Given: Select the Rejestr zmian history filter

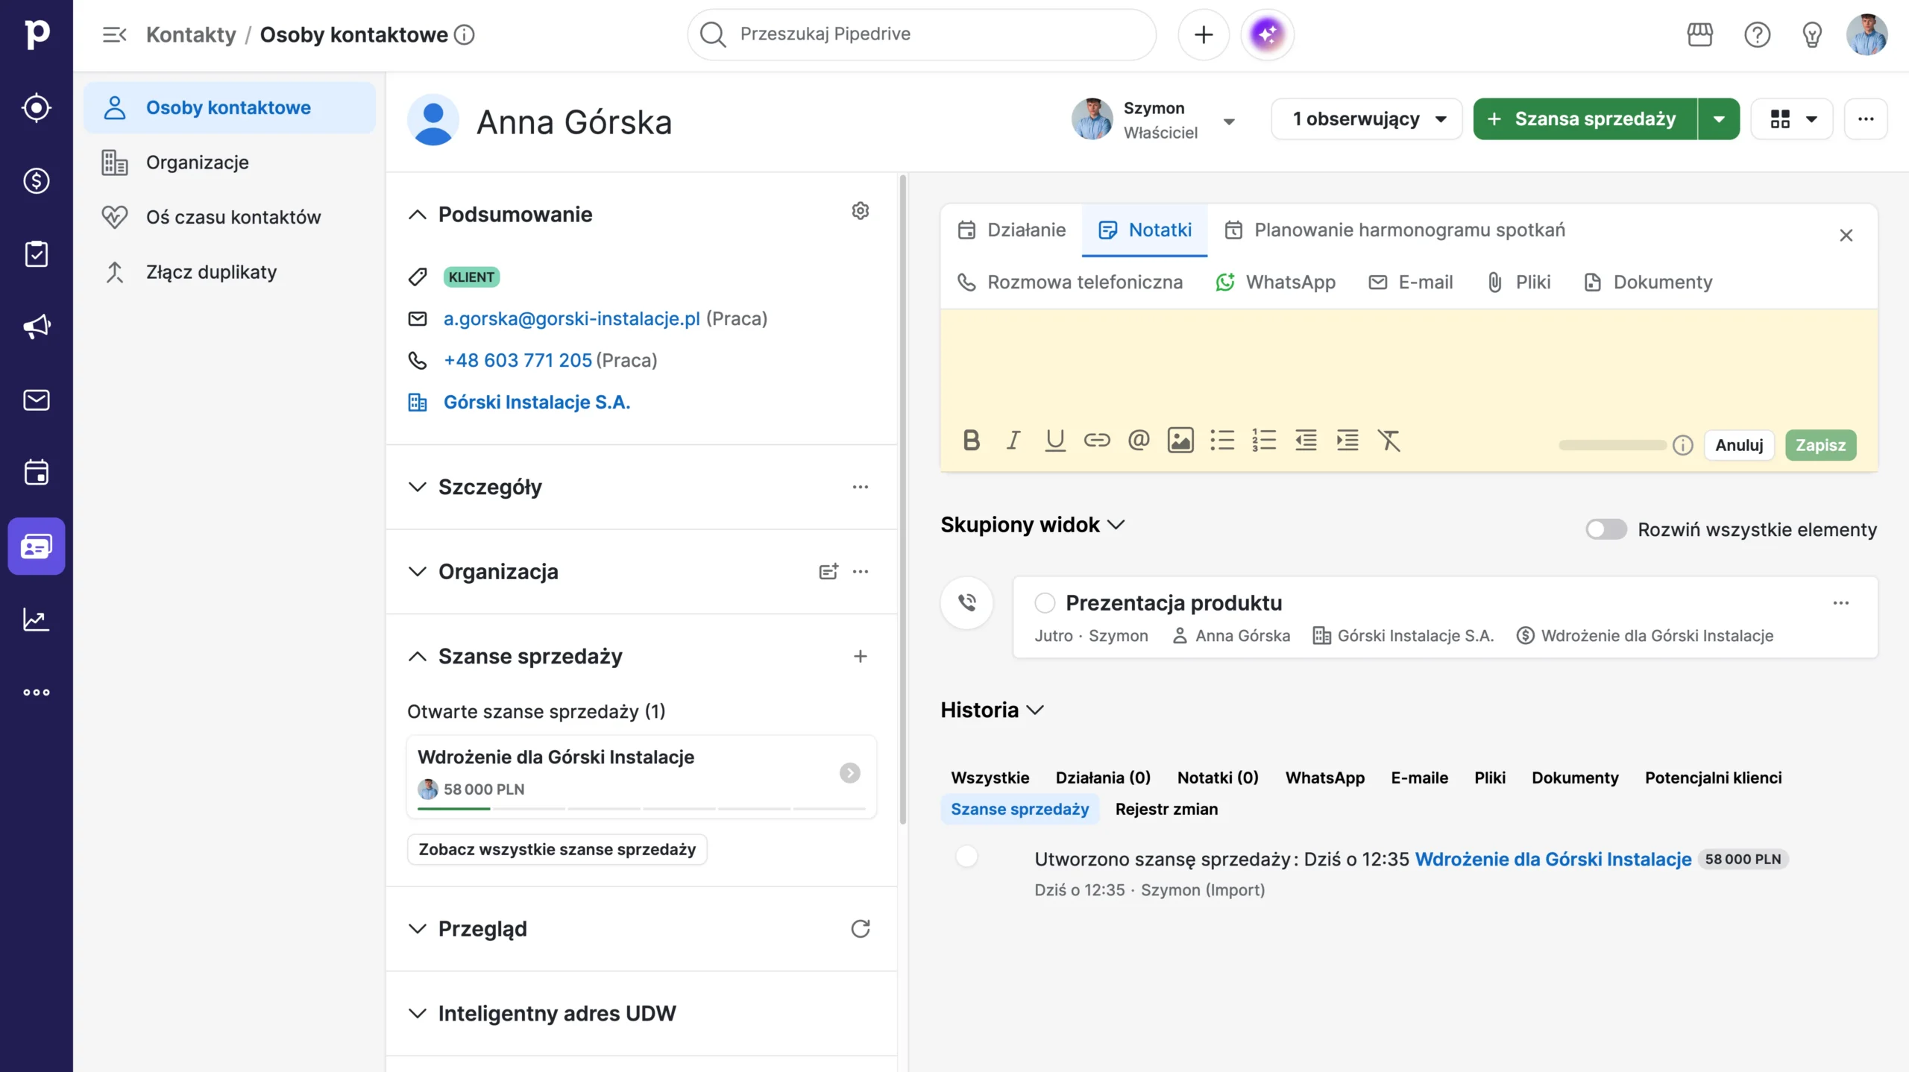Looking at the screenshot, I should [1166, 809].
